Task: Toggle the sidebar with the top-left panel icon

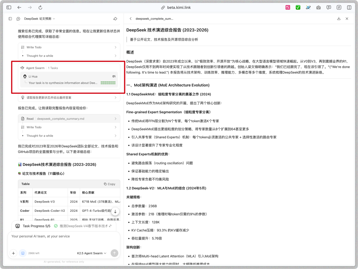Action: tap(9, 7)
